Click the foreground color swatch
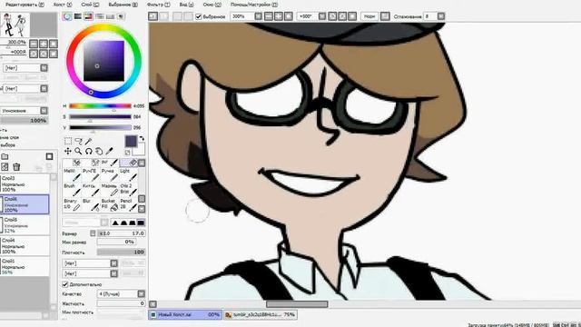Screen dimensions: 581x327 point(131,142)
